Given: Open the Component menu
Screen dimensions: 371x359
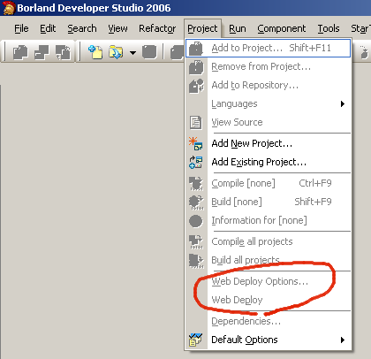Looking at the screenshot, I should [282, 28].
